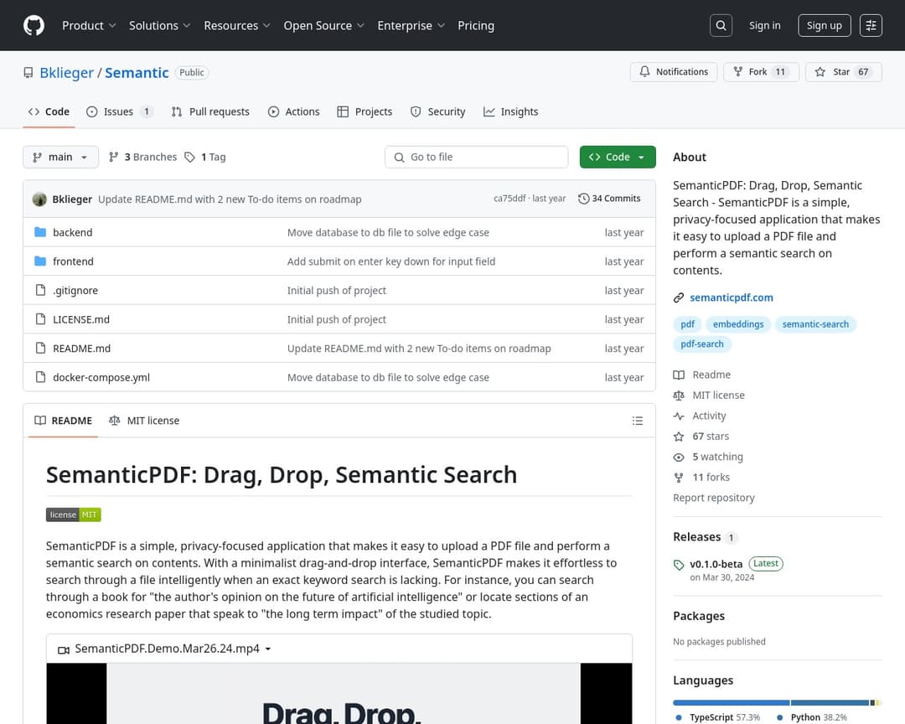Open the GitHub home logo
Image resolution: width=905 pixels, height=724 pixels.
(x=34, y=25)
